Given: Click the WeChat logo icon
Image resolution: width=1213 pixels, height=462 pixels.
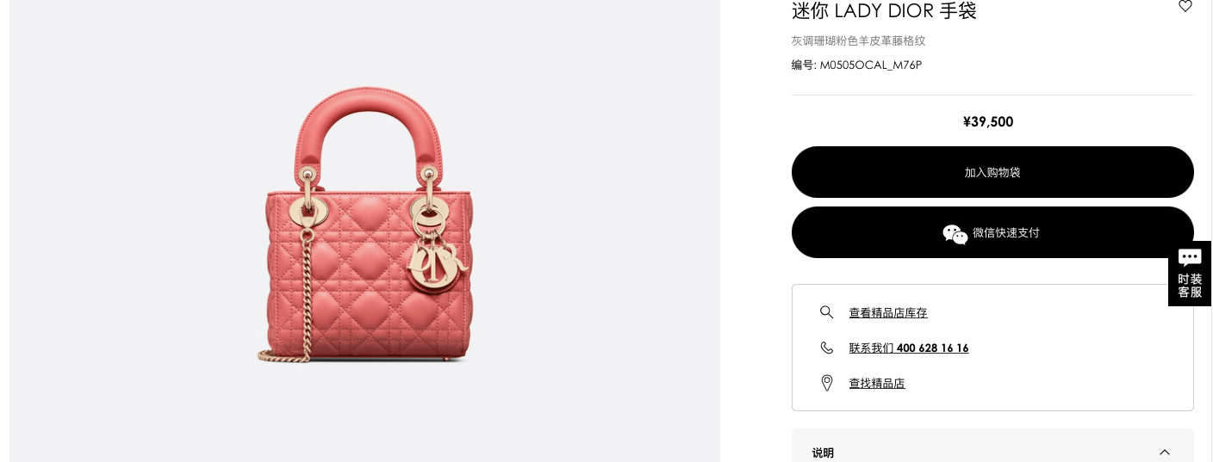Looking at the screenshot, I should point(955,233).
